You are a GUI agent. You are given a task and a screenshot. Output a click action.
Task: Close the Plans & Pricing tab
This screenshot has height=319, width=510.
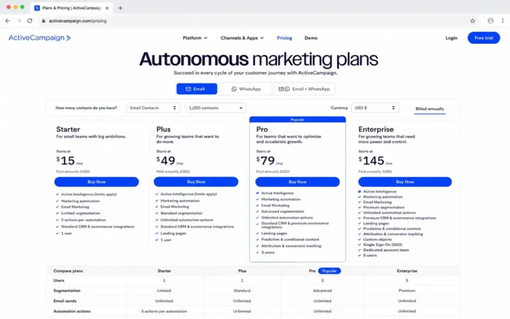pyautogui.click(x=107, y=8)
